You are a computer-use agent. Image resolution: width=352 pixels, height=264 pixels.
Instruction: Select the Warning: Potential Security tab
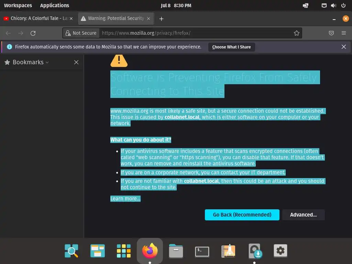point(116,19)
